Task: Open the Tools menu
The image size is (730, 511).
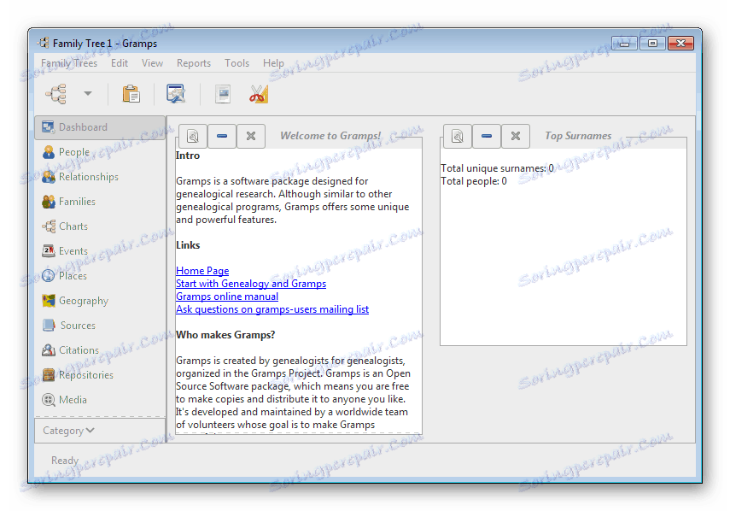Action: point(237,63)
